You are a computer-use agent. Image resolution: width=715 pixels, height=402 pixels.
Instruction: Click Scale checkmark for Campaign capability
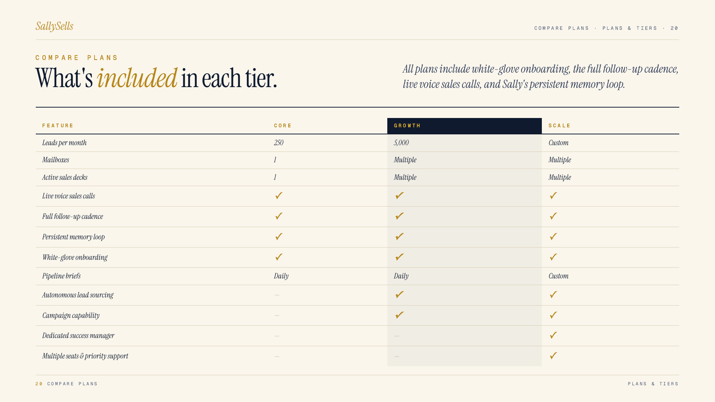(553, 315)
